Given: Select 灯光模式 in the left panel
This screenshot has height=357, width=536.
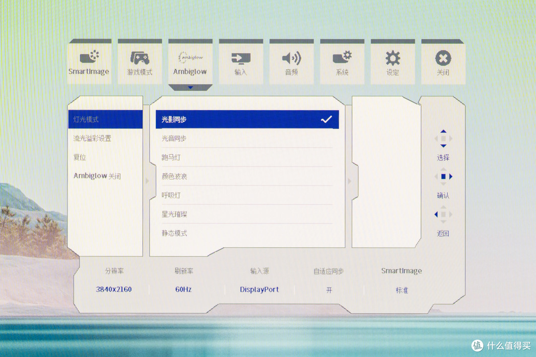Looking at the screenshot, I should pos(105,119).
